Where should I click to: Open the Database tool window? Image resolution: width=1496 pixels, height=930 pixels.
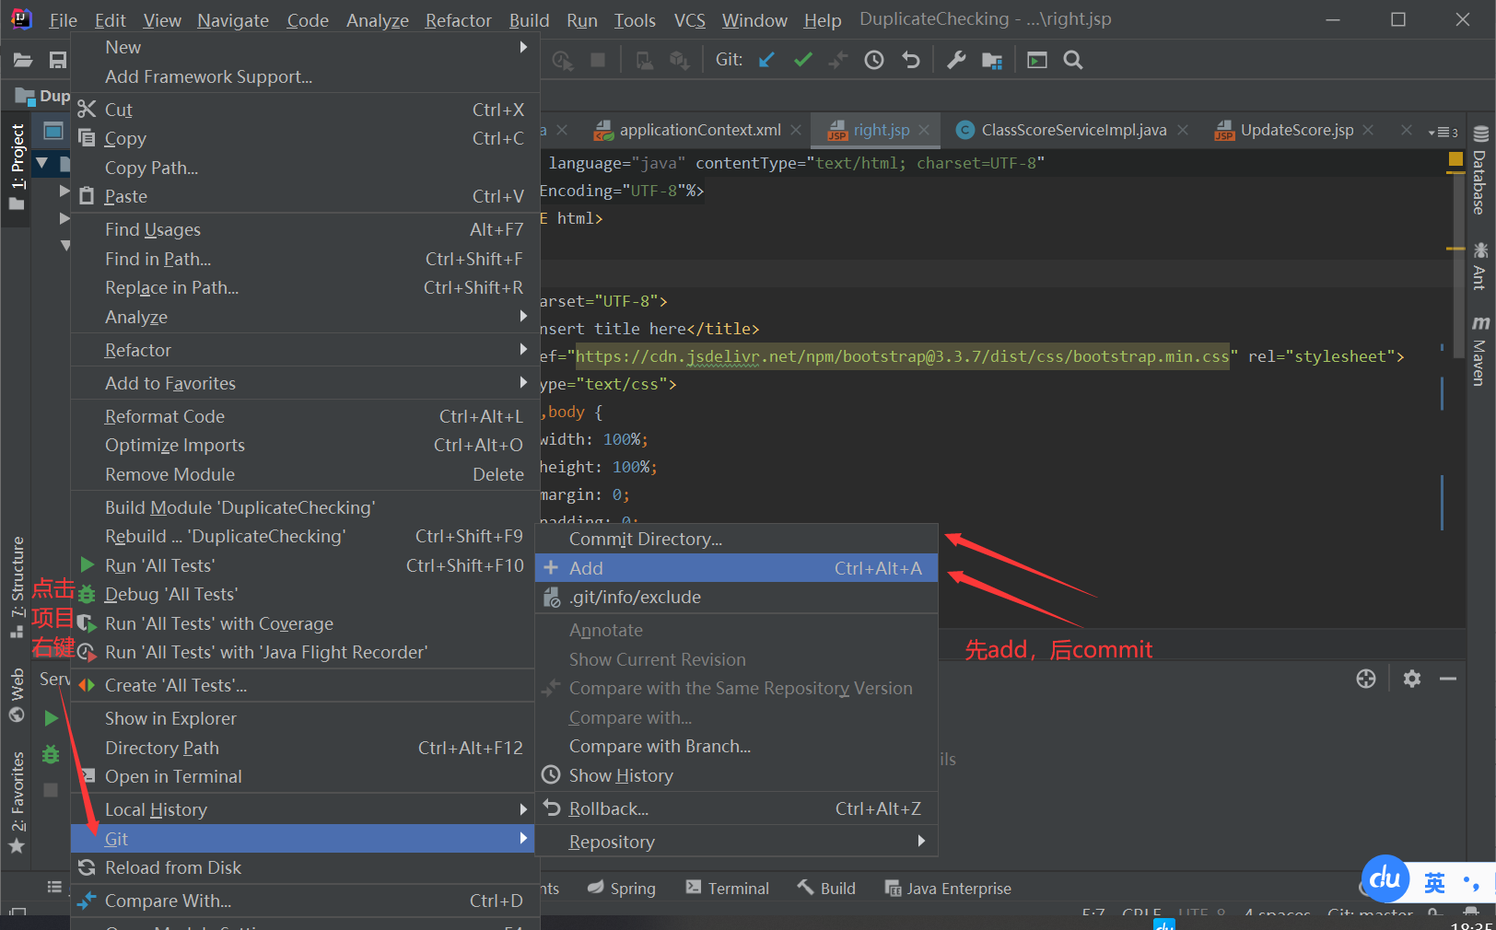(x=1479, y=171)
